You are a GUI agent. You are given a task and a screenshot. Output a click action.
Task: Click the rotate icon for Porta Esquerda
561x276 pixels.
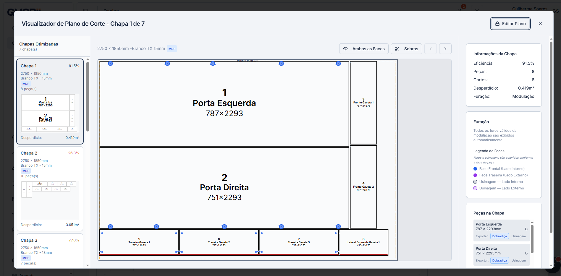pos(526,229)
